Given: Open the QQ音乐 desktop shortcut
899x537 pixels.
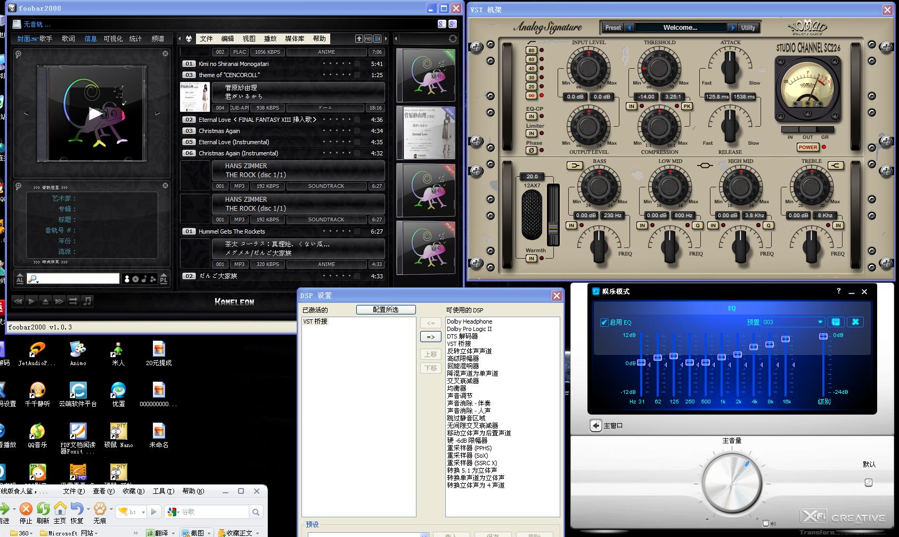Looking at the screenshot, I should pos(37,432).
